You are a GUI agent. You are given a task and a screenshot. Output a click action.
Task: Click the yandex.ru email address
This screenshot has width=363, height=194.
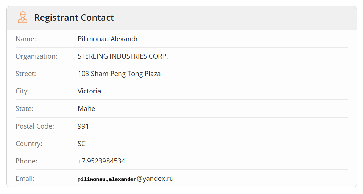pos(125,179)
